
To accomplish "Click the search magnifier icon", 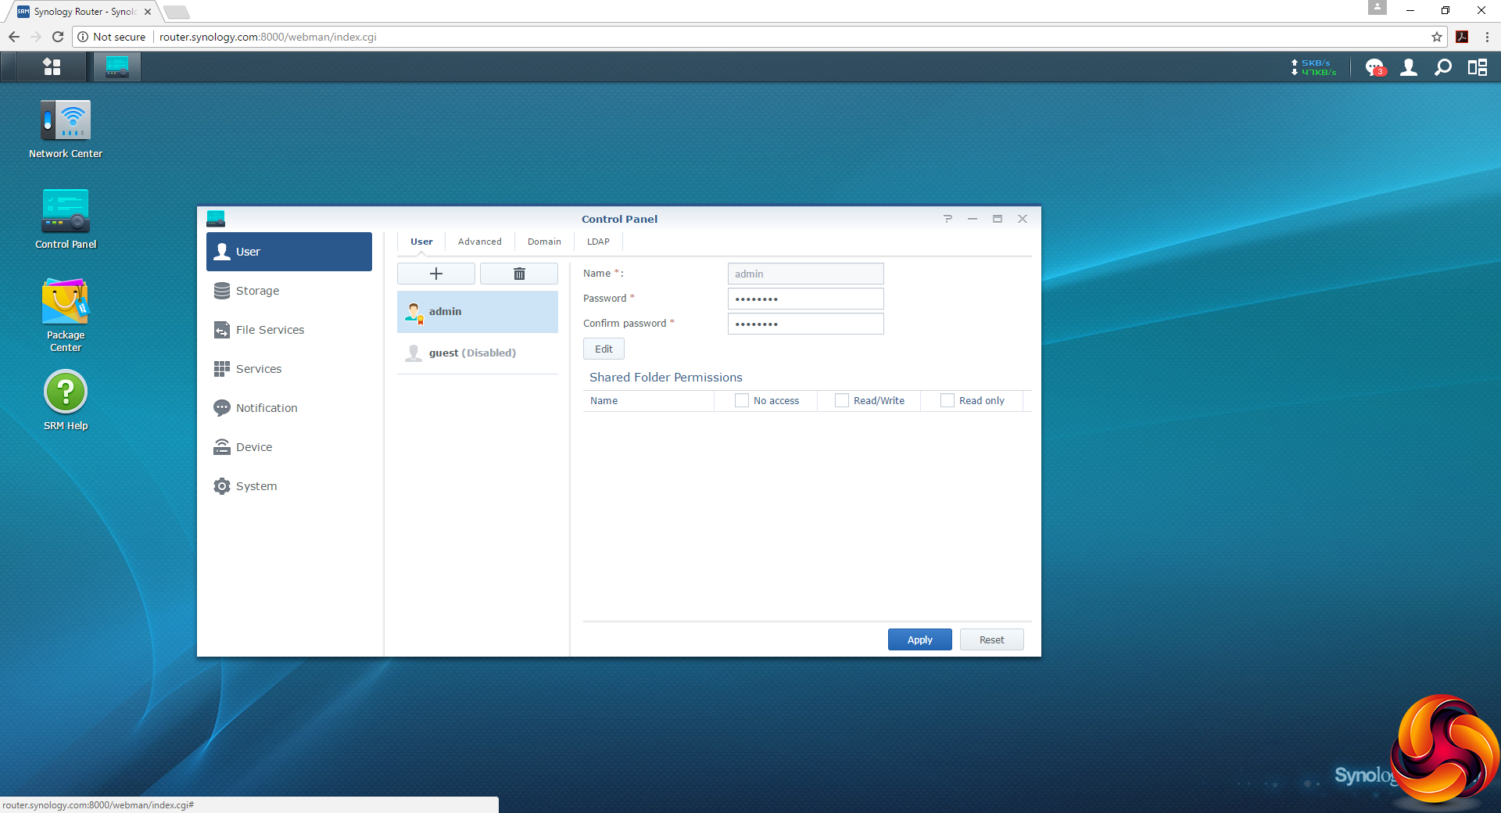I will [x=1442, y=68].
